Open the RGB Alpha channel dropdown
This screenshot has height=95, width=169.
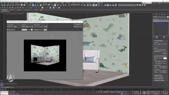[38, 30]
